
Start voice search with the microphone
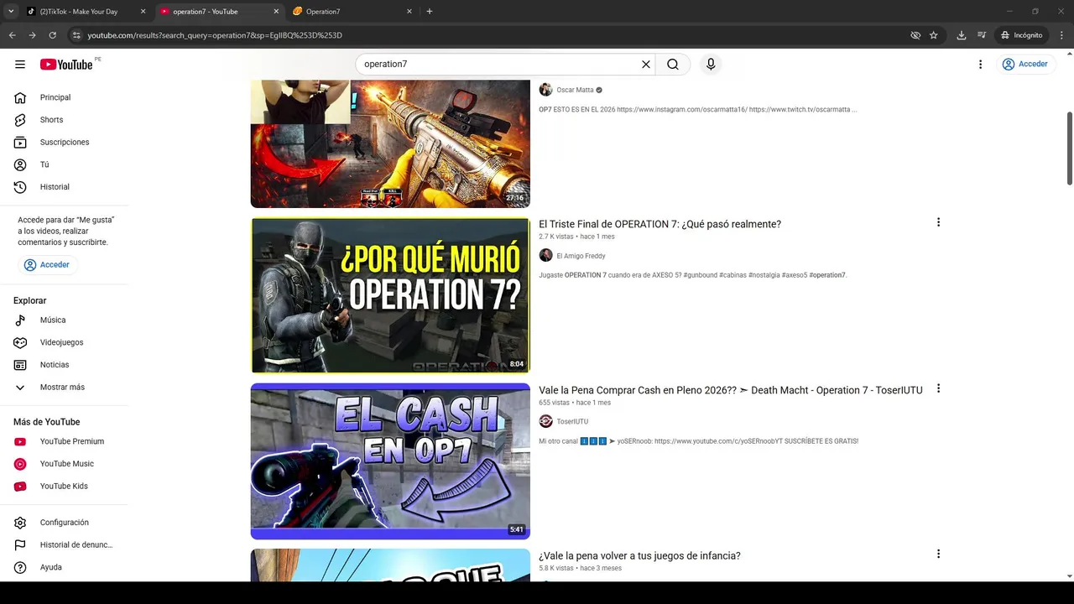[x=711, y=65]
